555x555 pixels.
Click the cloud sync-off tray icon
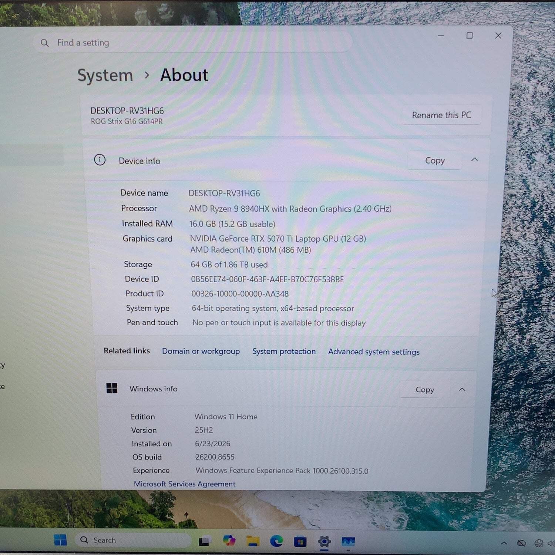[x=521, y=543]
